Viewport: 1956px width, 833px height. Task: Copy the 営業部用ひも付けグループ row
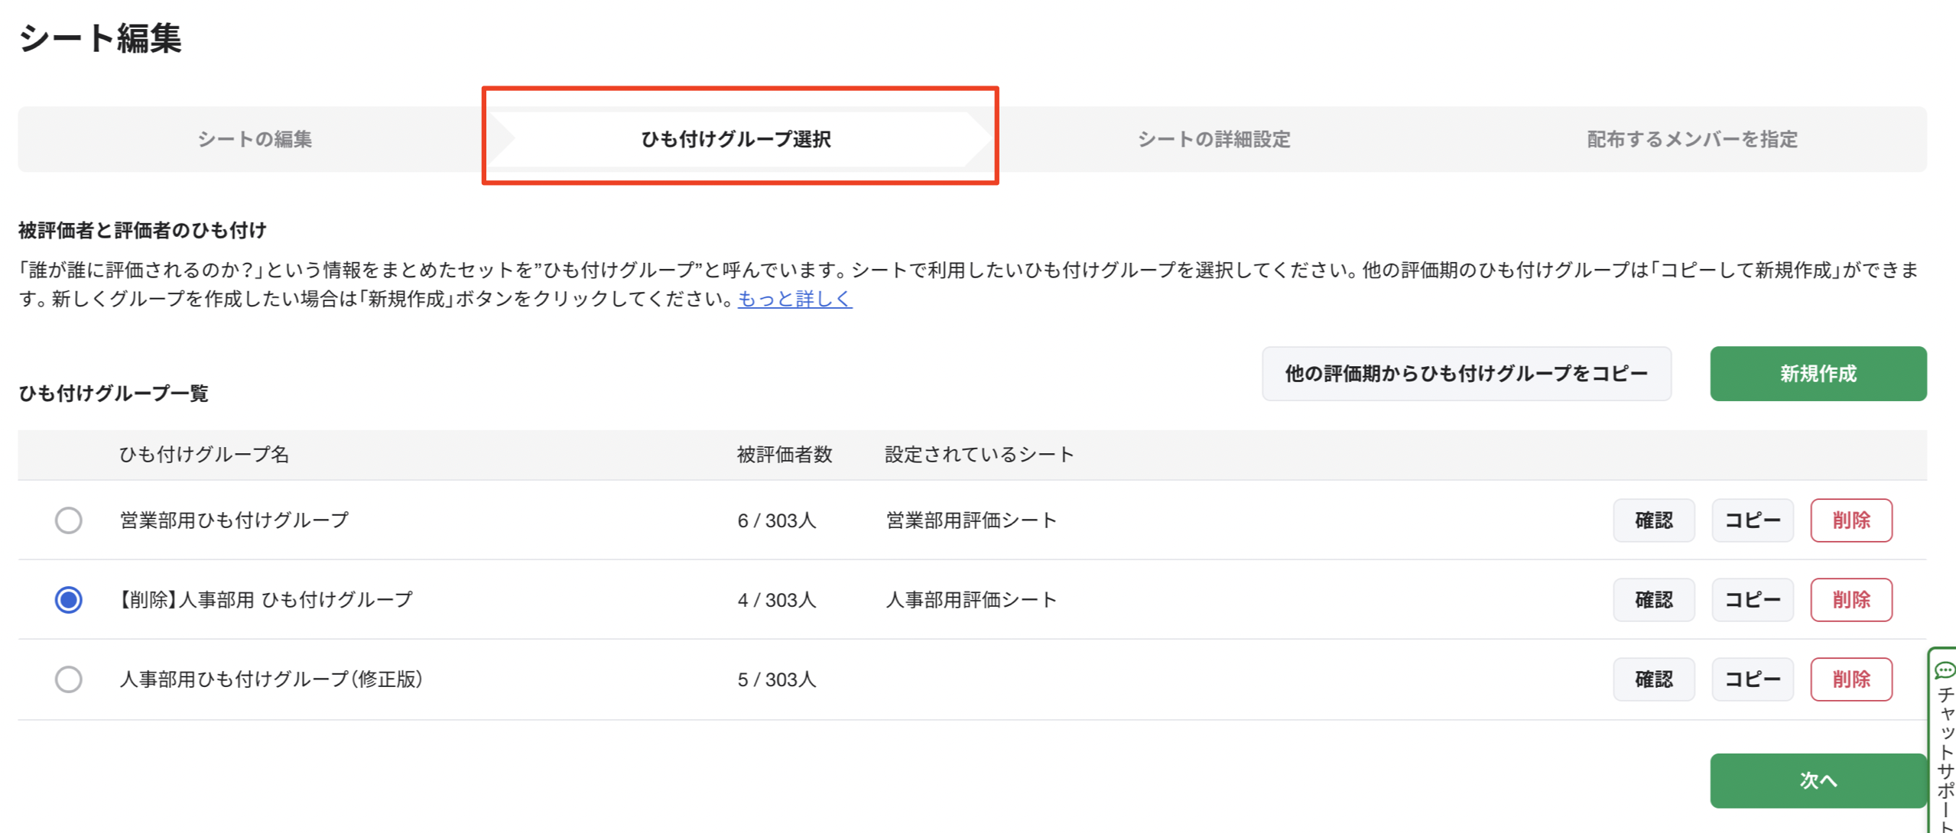click(1752, 520)
